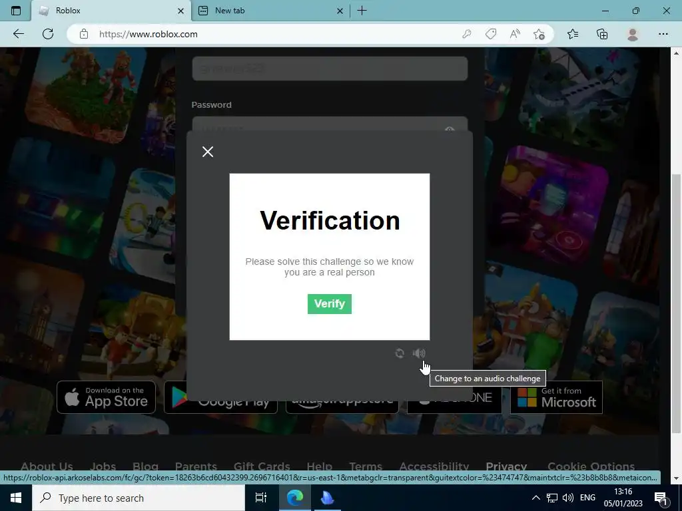Open the tab actions menu icon
This screenshot has height=511, width=682.
click(x=16, y=11)
